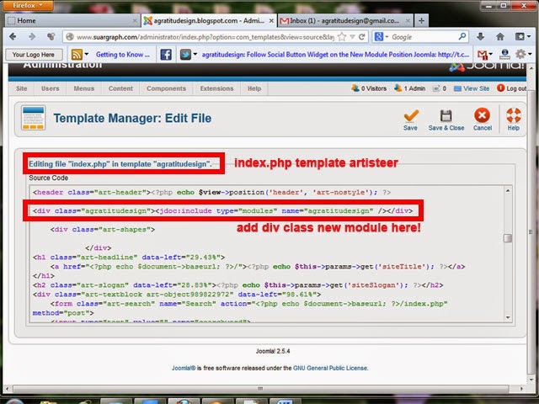
Task: Click the Getting to Know bookmark
Action: coord(123,54)
